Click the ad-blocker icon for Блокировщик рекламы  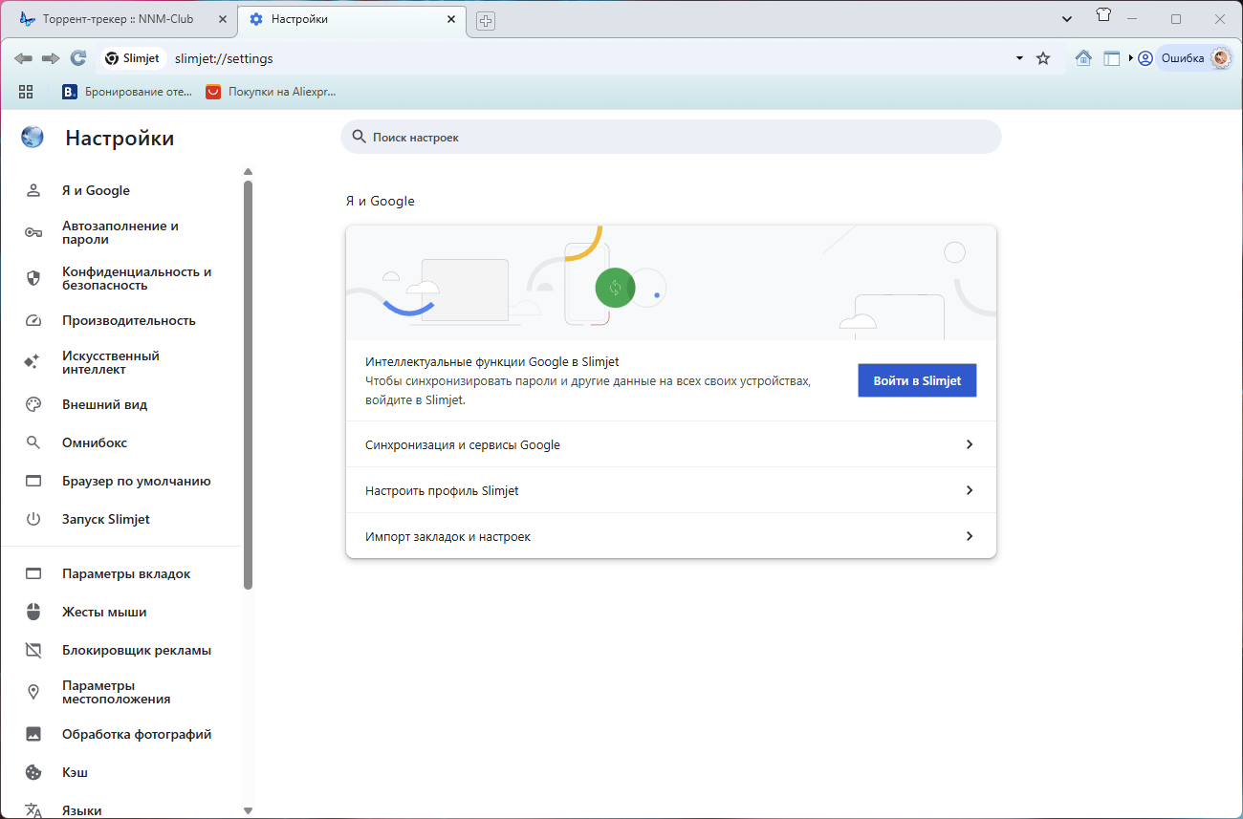tap(33, 650)
